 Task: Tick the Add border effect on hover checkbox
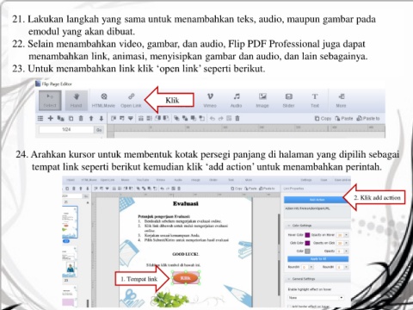tap(289, 307)
